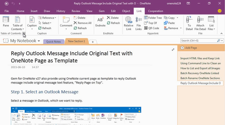This screenshot has height=125, width=225.
Task: Switch to the Draw ribbon tab
Action: click(x=47, y=11)
